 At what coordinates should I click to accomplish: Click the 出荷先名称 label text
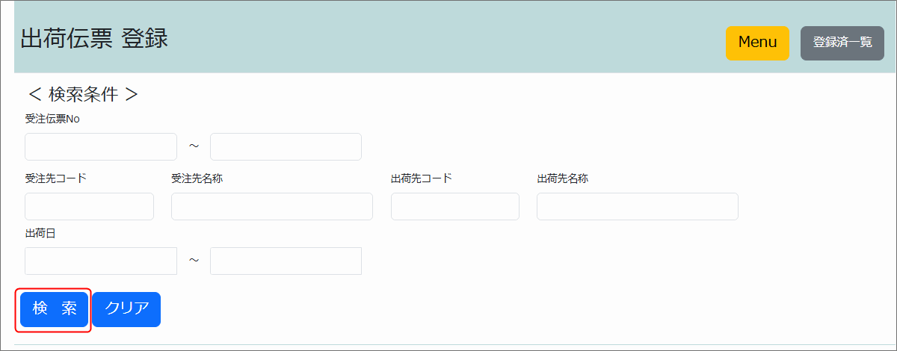pyautogui.click(x=562, y=178)
